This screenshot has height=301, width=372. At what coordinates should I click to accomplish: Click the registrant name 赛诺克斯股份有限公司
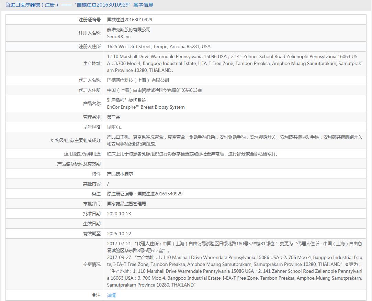point(128,30)
